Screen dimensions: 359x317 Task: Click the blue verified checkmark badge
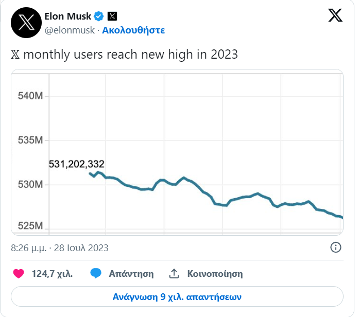point(99,16)
